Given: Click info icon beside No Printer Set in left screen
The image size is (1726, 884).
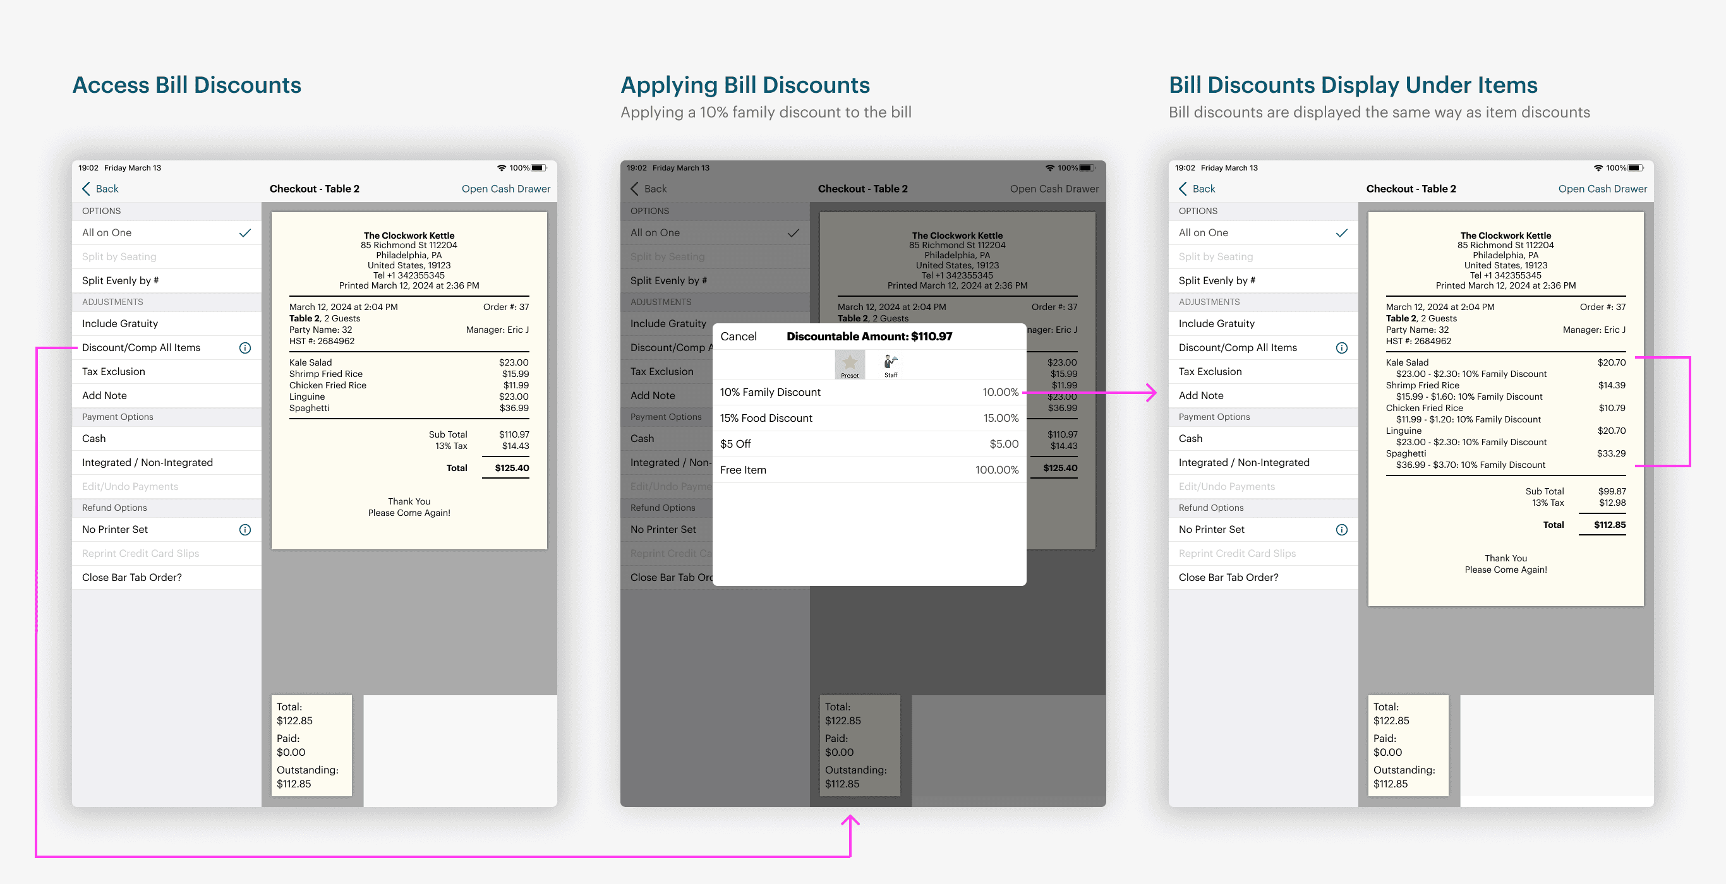Looking at the screenshot, I should (x=245, y=530).
